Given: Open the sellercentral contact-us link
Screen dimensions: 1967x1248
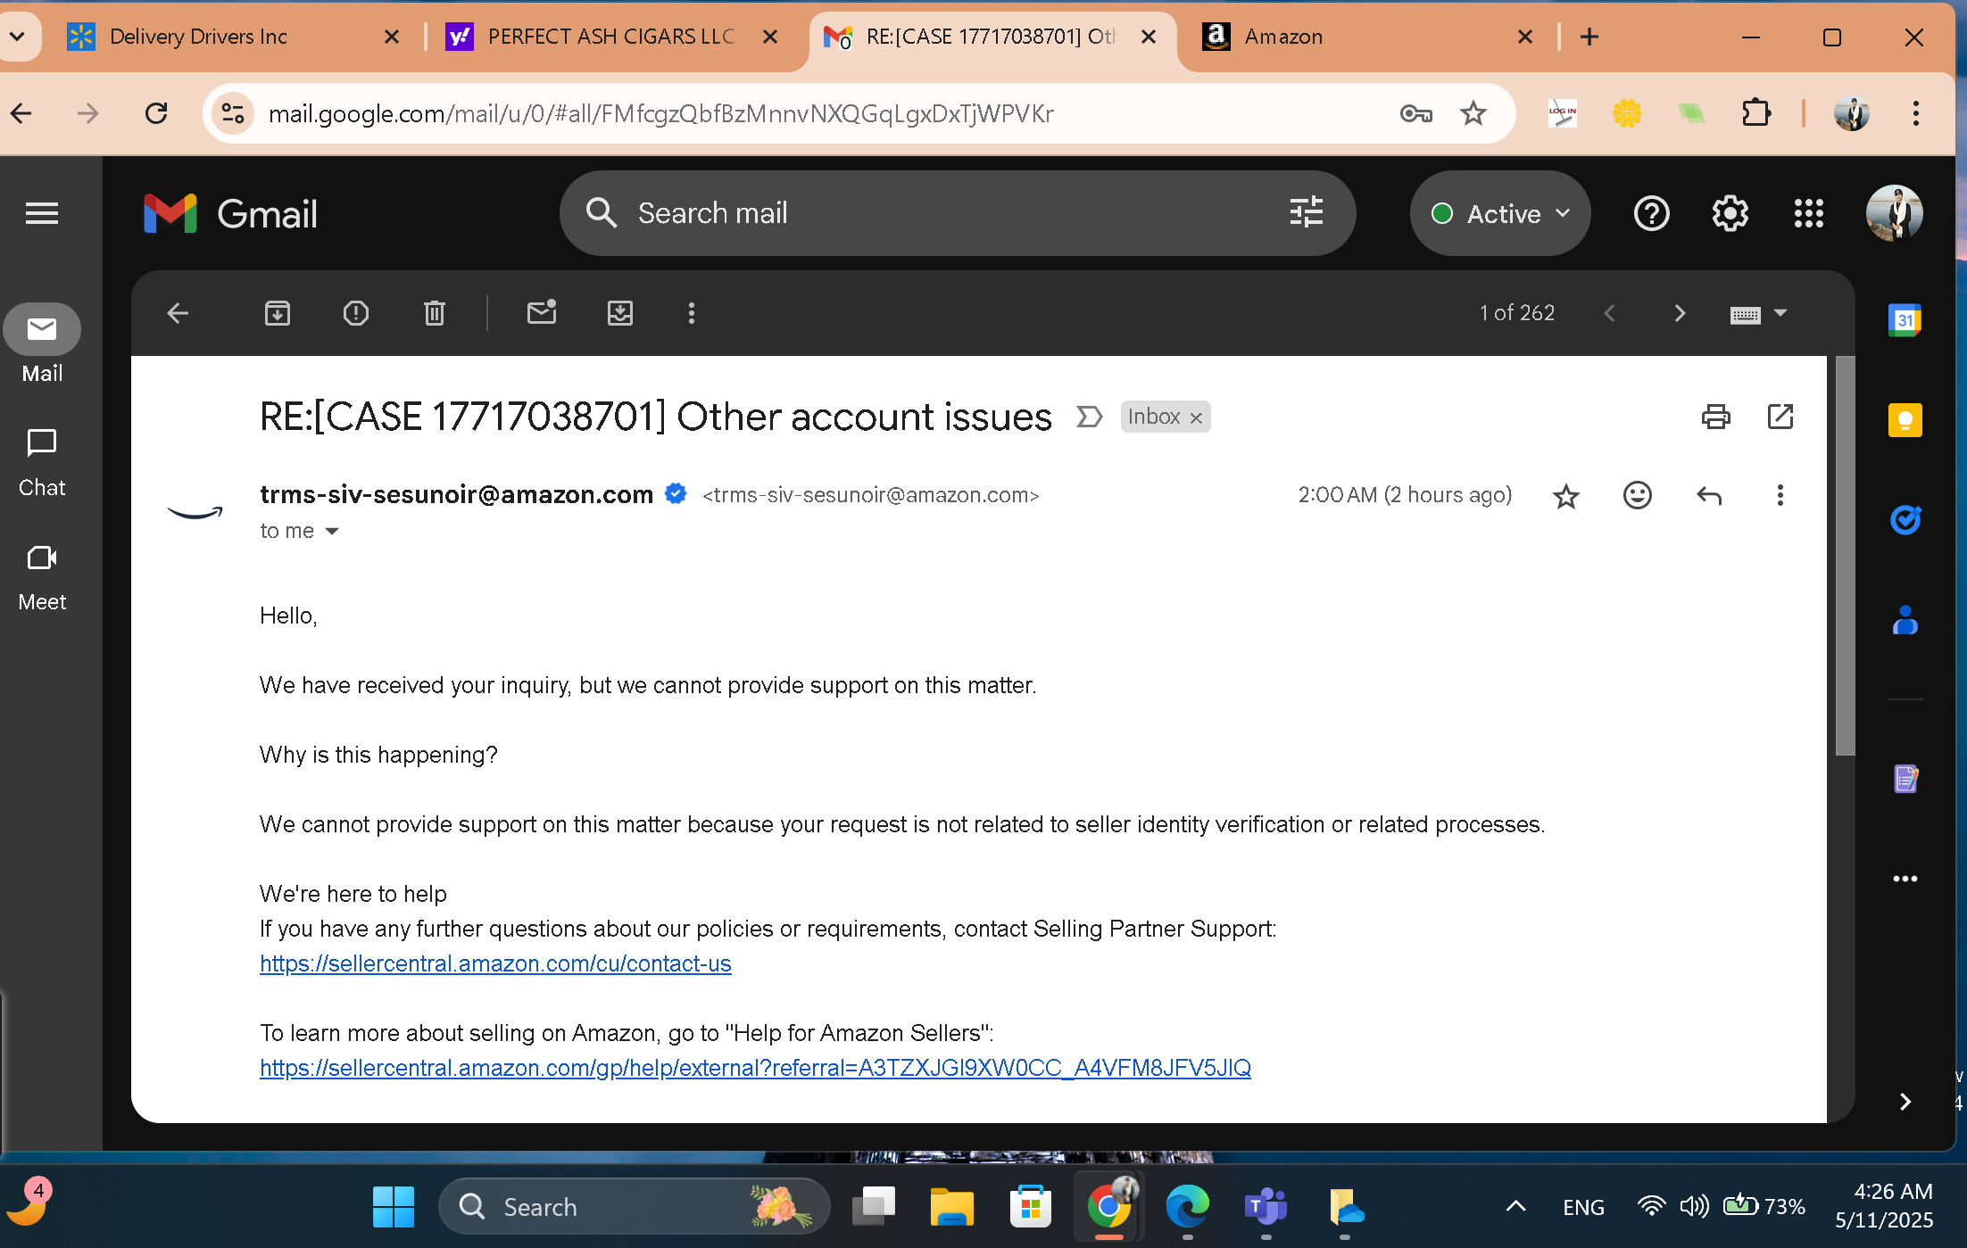Looking at the screenshot, I should click(x=495, y=963).
